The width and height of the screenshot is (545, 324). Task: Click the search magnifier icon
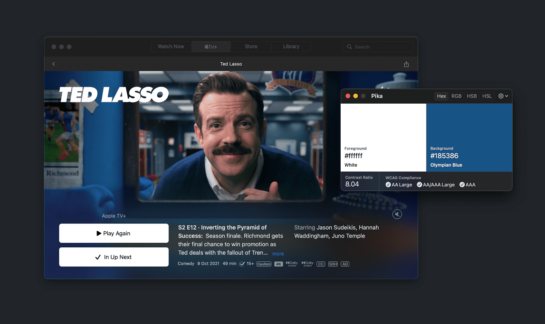(349, 46)
